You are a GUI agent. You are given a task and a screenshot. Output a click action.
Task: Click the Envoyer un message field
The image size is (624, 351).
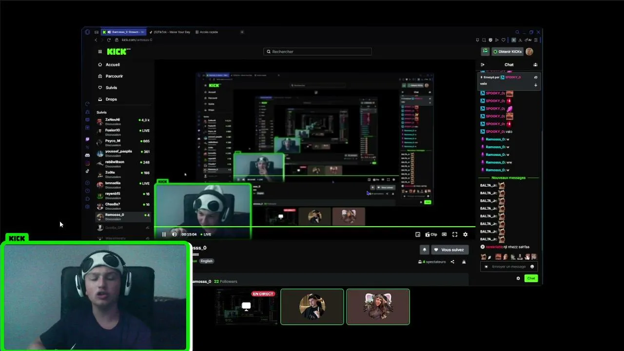508,267
